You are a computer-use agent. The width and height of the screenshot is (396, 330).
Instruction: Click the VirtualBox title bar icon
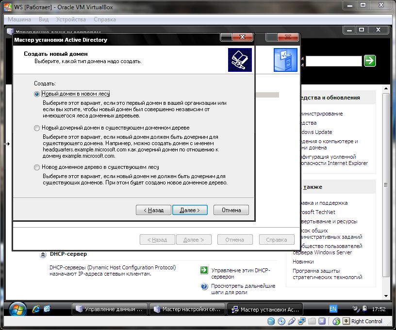click(8, 7)
